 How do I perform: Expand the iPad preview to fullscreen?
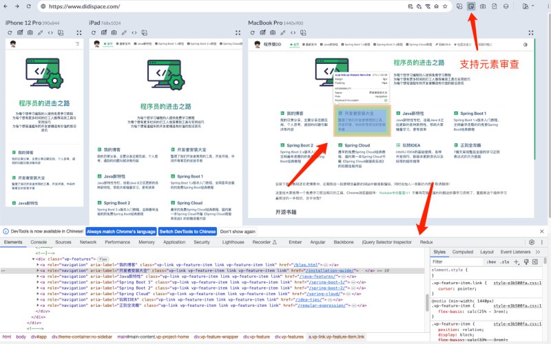(x=238, y=32)
